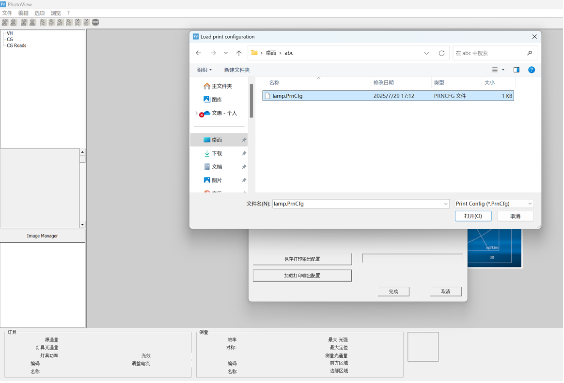The height and width of the screenshot is (383, 564).
Task: Click the DXF export toolbar icon
Action: point(60,22)
